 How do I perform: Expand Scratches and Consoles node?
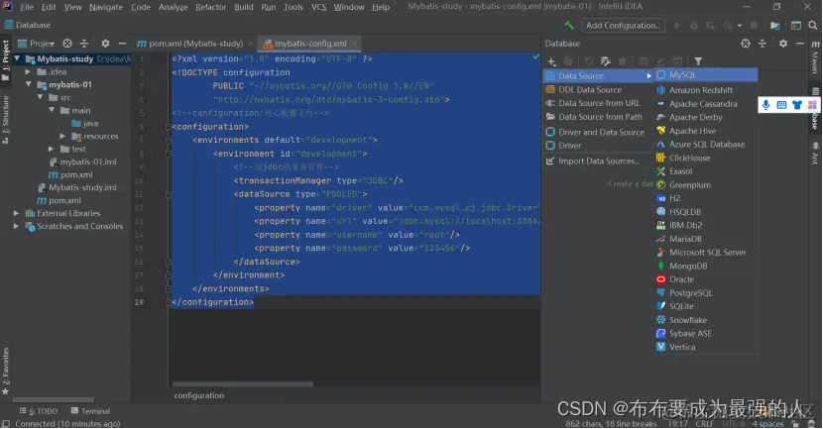coord(16,226)
